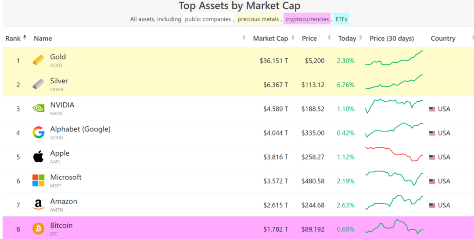The height and width of the screenshot is (239, 474).
Task: Click the Bitcoin logo icon
Action: tap(38, 228)
